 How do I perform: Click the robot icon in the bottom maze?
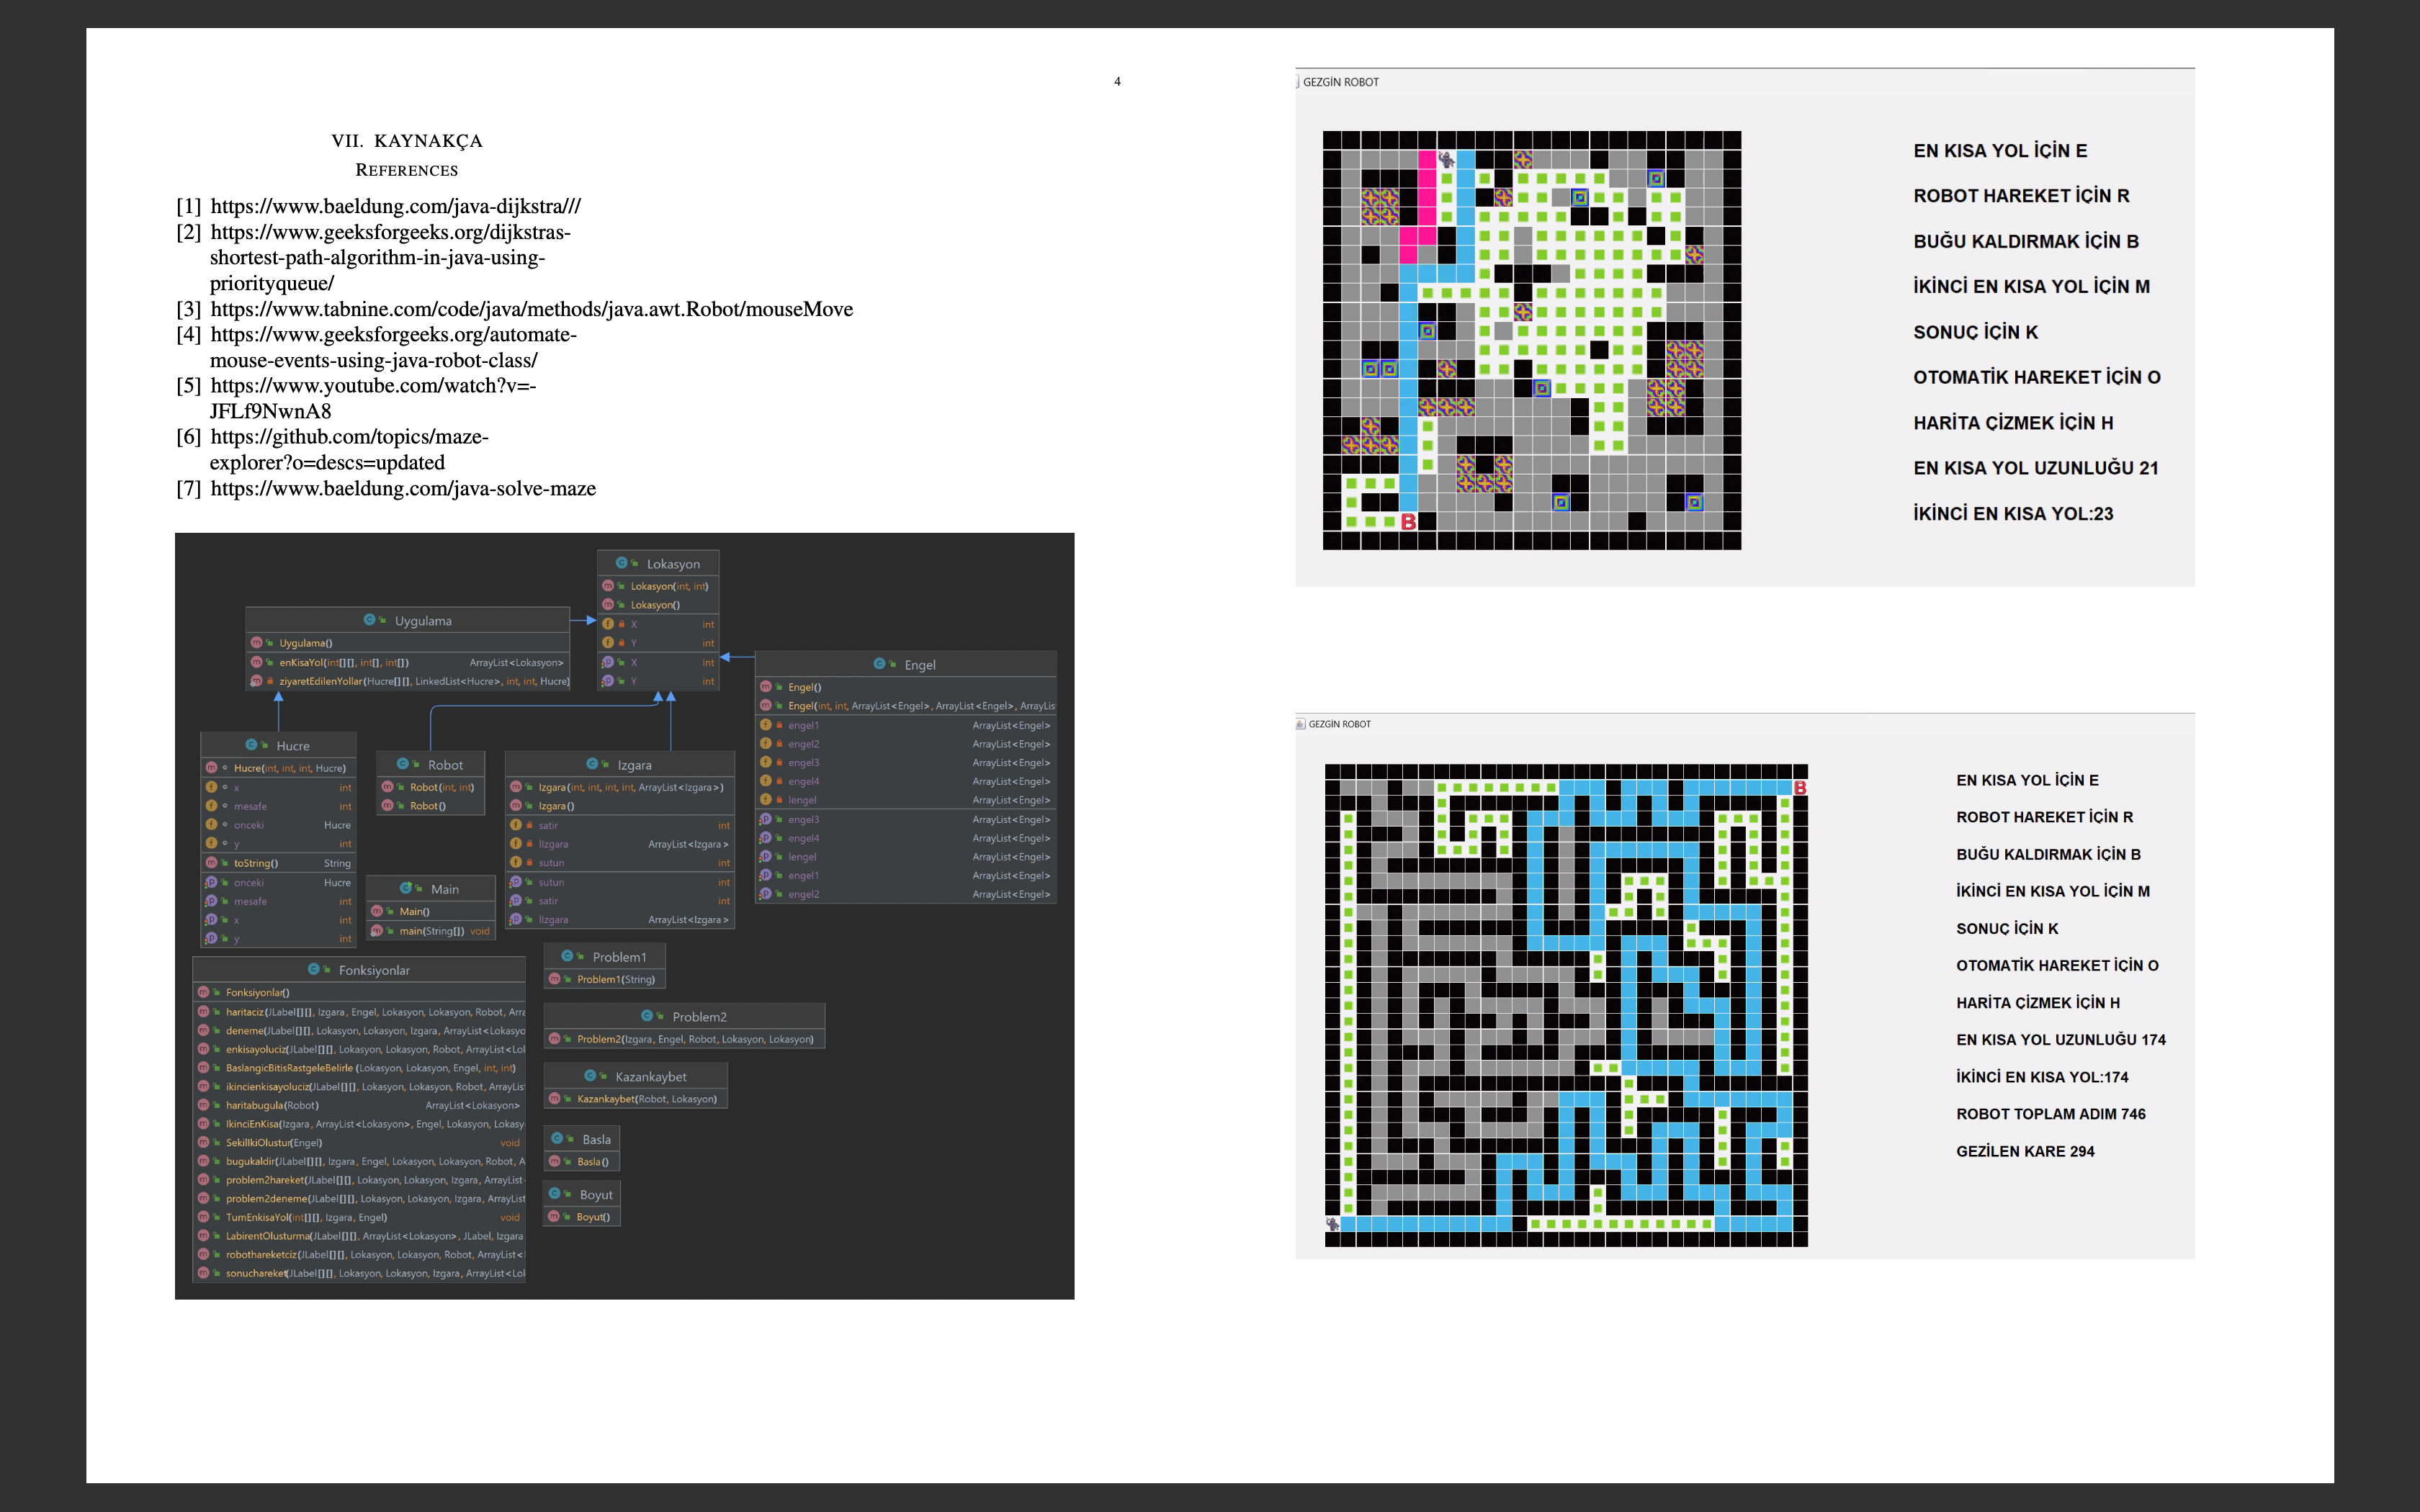pyautogui.click(x=1333, y=1224)
